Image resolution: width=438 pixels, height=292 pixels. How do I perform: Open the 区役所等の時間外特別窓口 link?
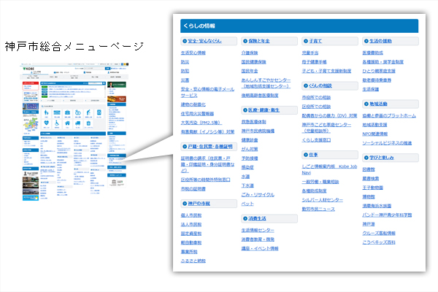pos(206,180)
